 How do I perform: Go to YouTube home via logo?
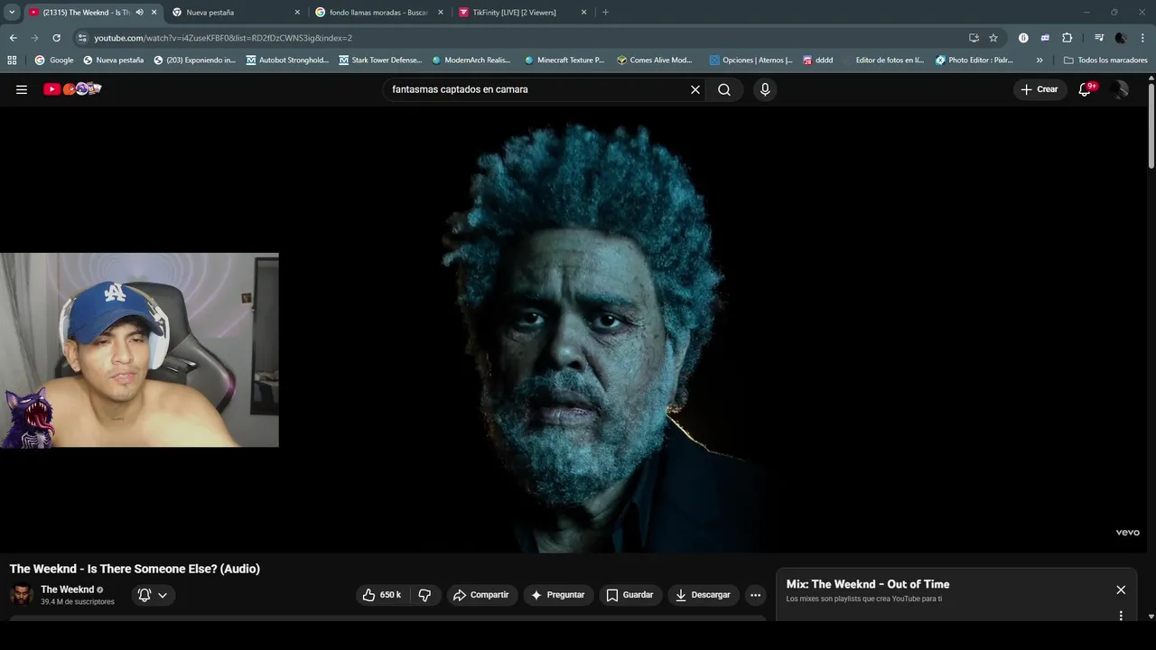pos(72,88)
